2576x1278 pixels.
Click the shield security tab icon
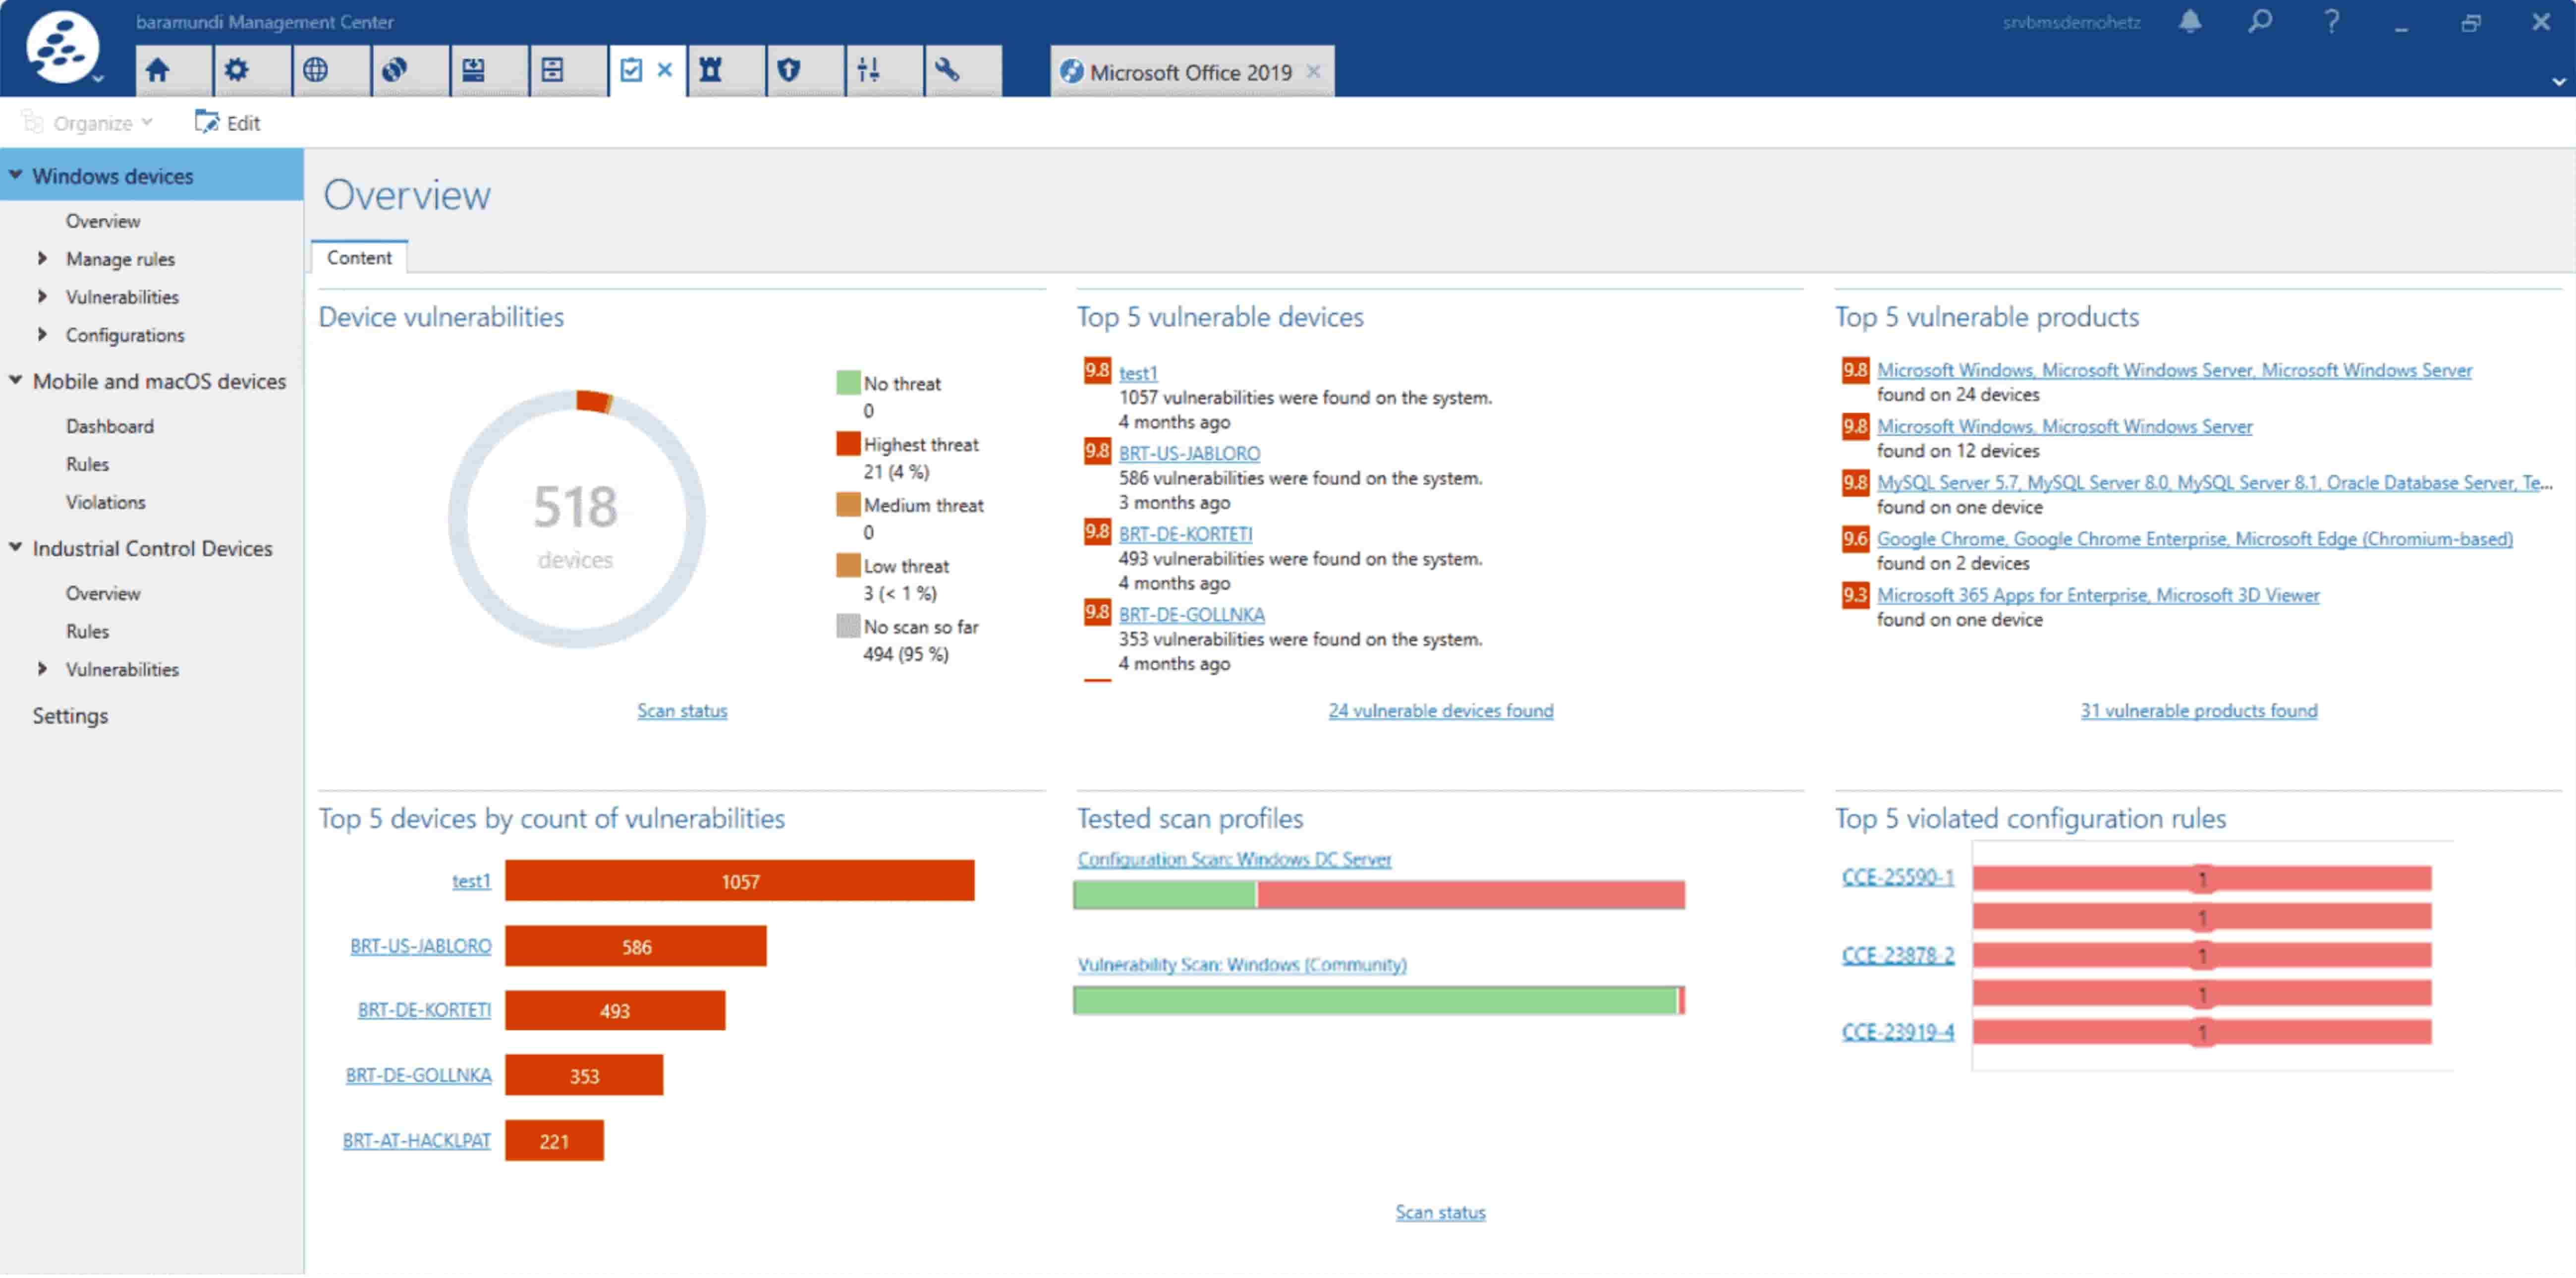coord(789,70)
